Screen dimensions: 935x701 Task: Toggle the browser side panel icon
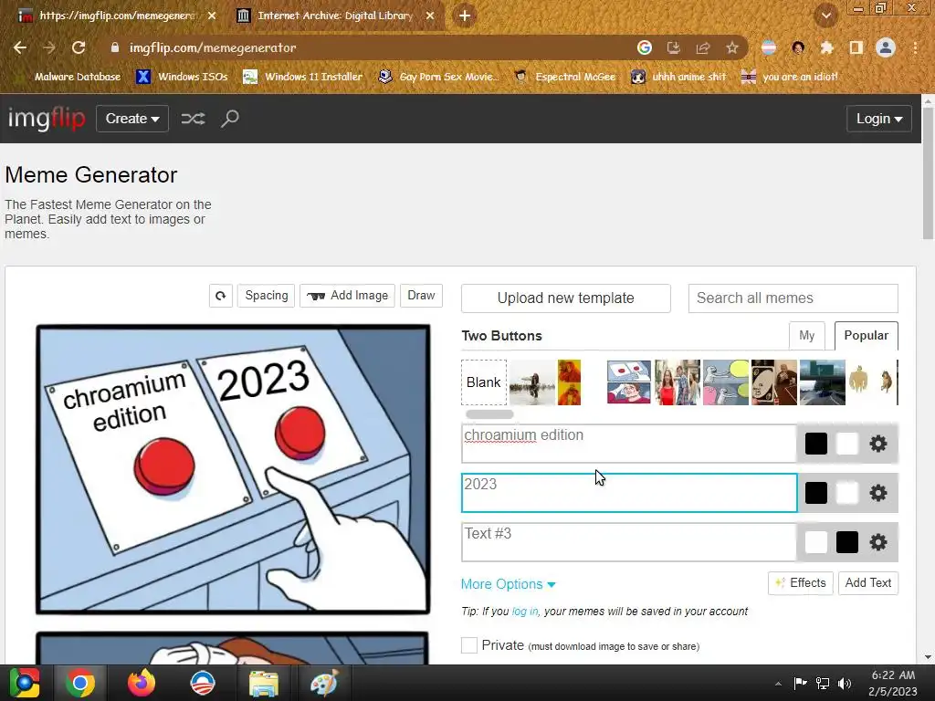(x=856, y=47)
